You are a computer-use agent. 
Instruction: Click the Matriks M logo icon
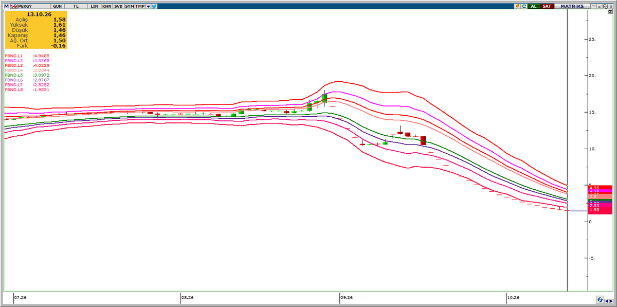[x=6, y=6]
